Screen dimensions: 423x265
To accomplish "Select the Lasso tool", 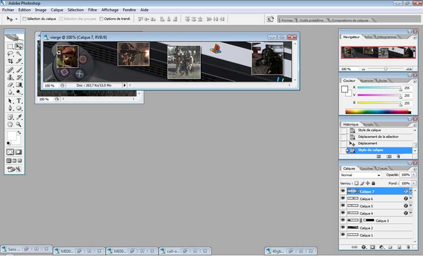I will 10,54.
